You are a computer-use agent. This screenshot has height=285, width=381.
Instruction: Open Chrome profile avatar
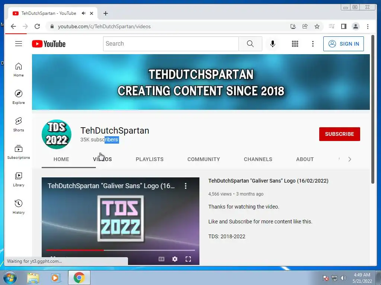356,26
